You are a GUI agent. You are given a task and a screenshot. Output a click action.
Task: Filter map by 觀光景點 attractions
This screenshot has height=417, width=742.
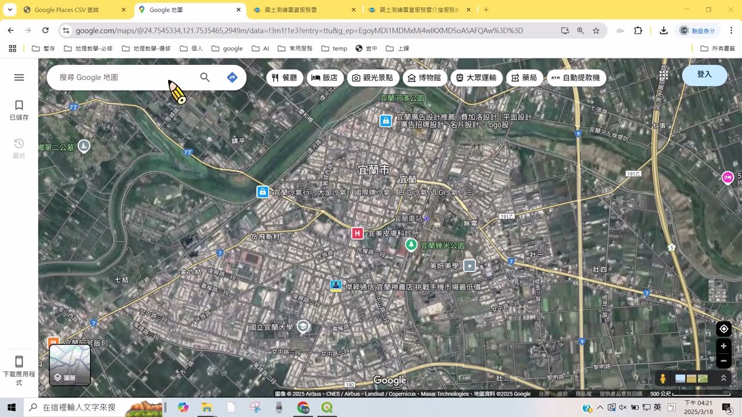pyautogui.click(x=373, y=78)
